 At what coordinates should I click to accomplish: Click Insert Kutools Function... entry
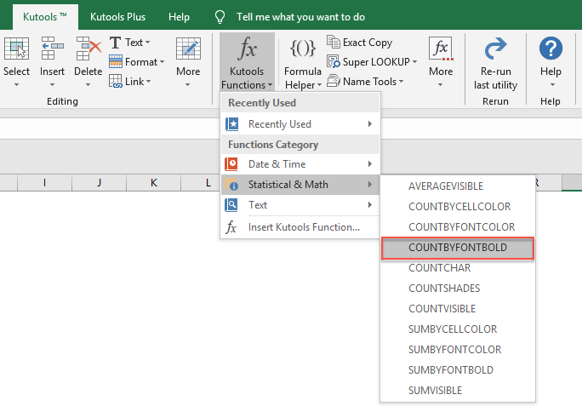[x=303, y=227]
